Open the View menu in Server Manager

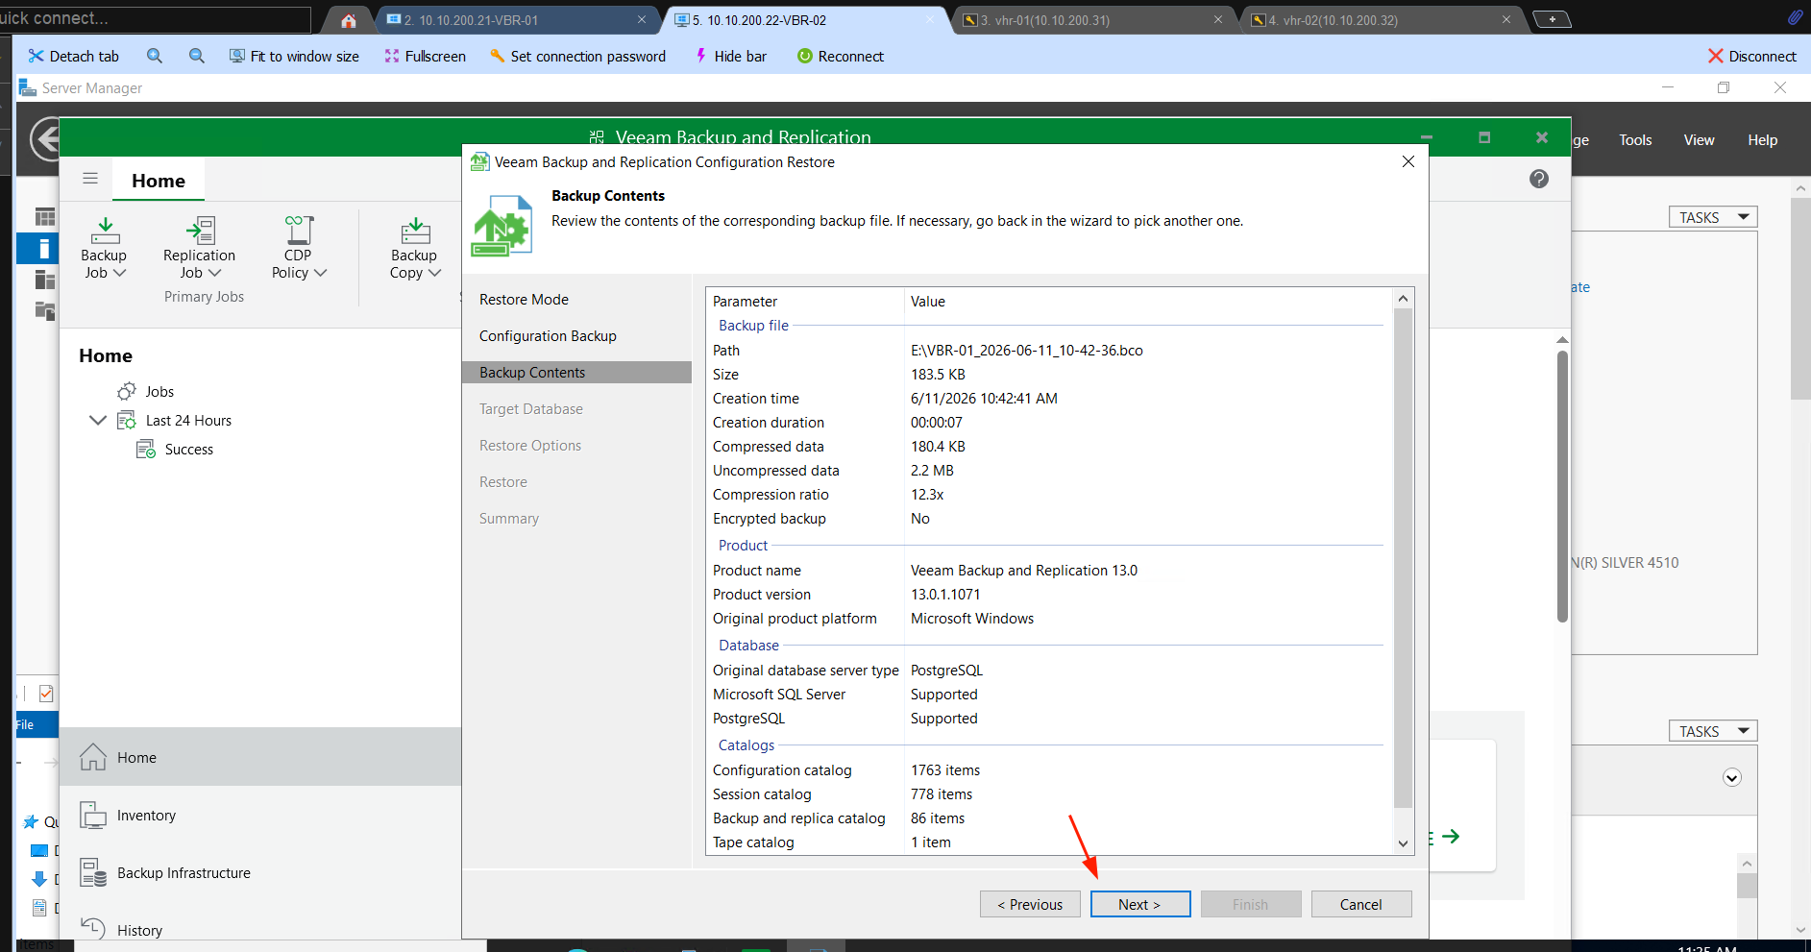coord(1699,140)
